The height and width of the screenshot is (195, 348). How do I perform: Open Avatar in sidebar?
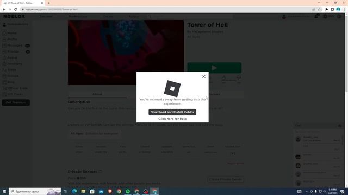(10, 58)
